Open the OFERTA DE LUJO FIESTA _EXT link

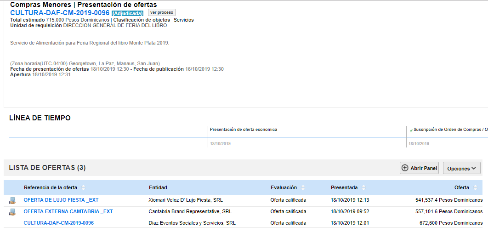(61, 200)
